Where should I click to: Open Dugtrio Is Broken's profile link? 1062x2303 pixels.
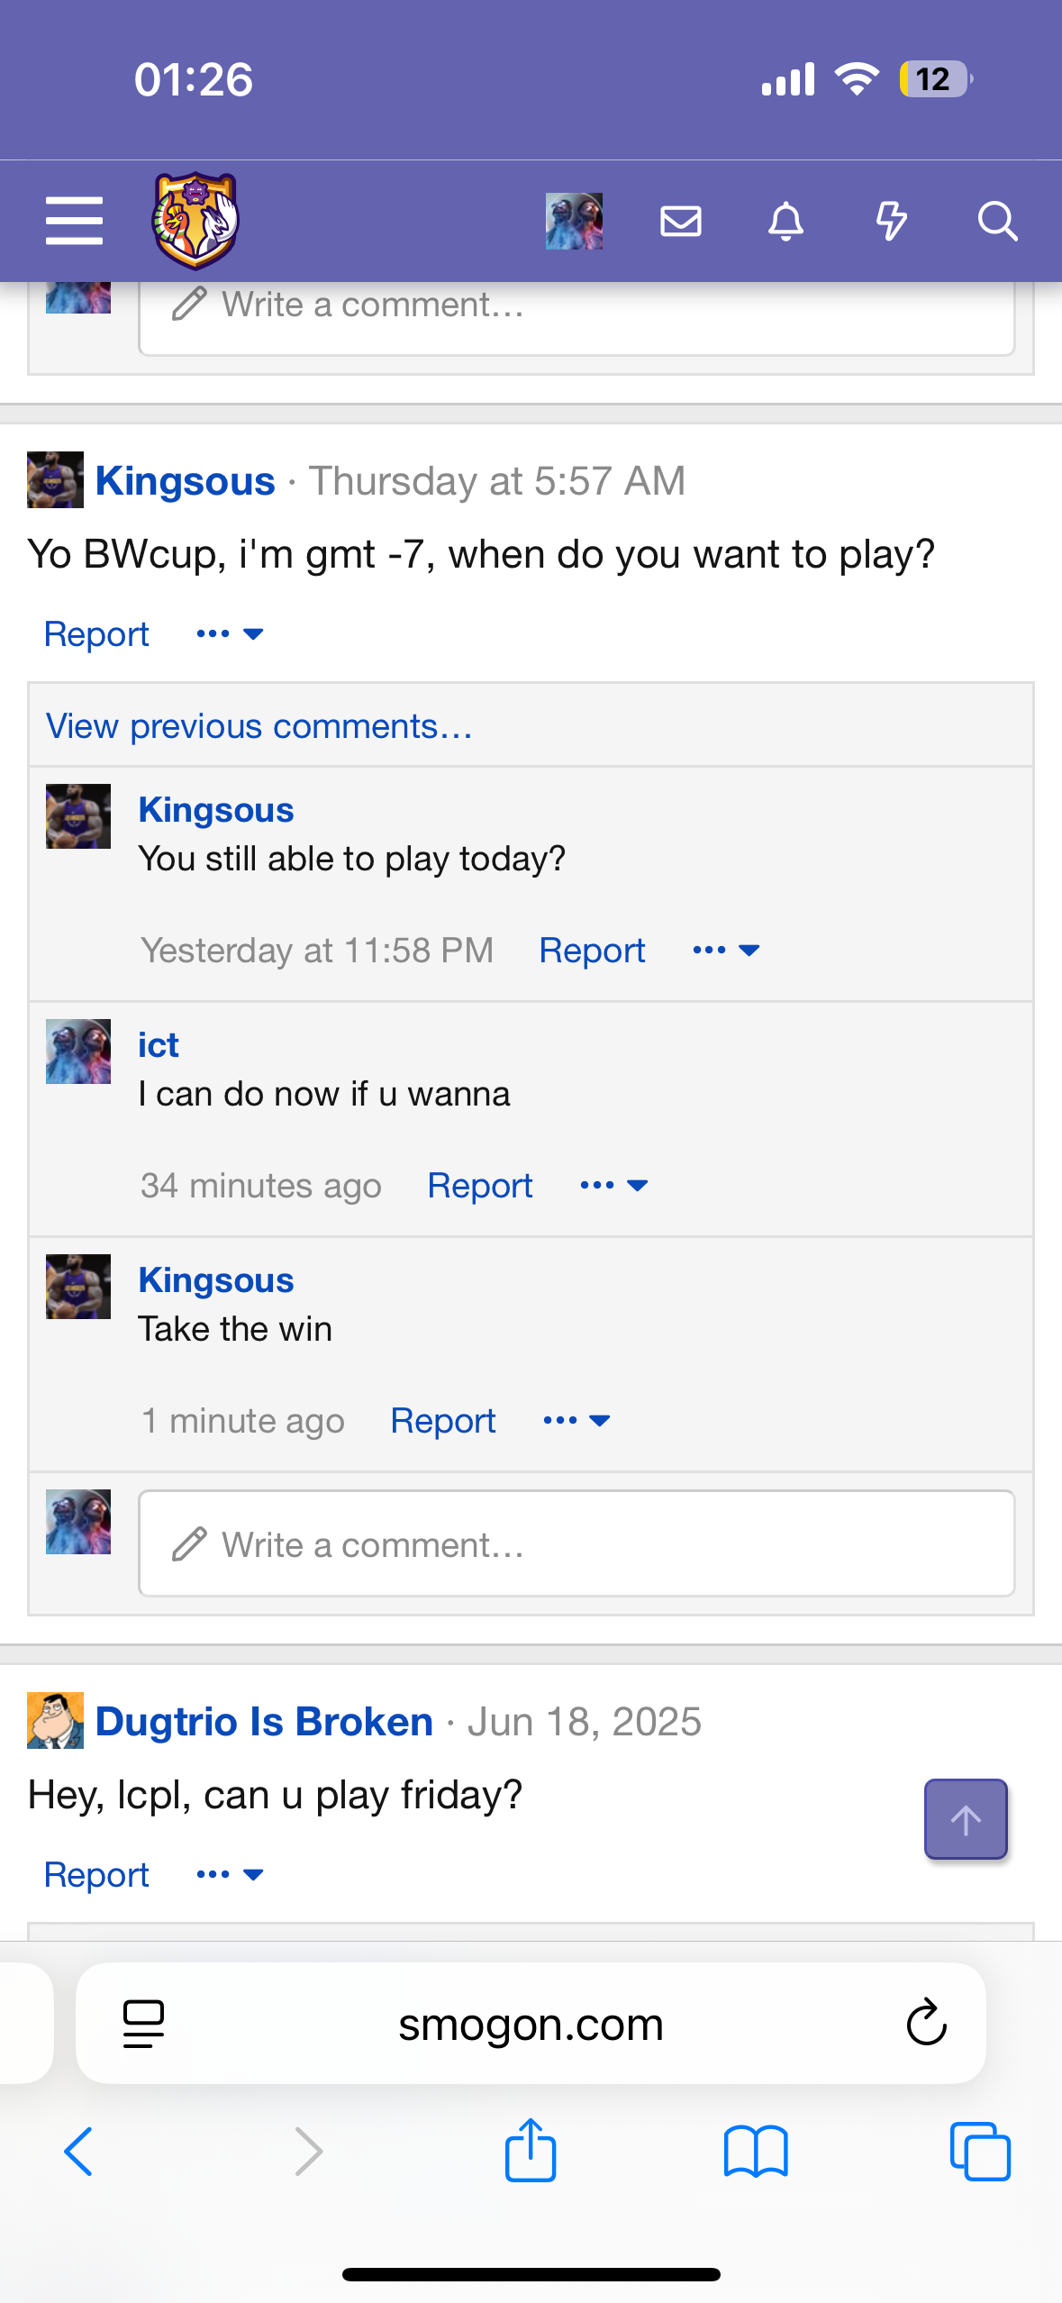[x=264, y=1721]
